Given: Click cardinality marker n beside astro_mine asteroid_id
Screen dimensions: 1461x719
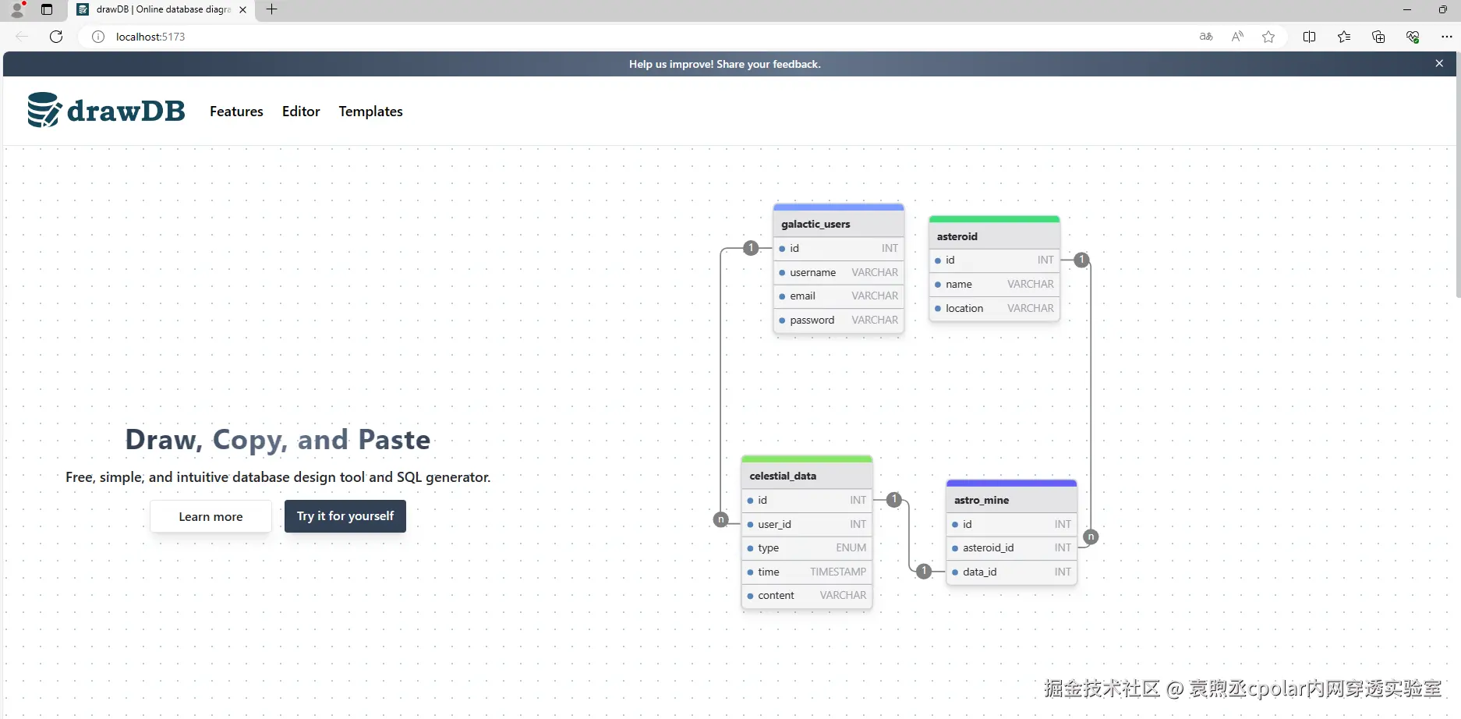Looking at the screenshot, I should point(1091,537).
